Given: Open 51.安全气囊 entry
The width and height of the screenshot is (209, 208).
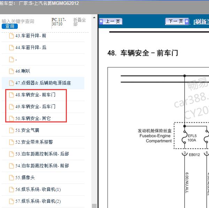Looking at the screenshot, I should 27,130.
